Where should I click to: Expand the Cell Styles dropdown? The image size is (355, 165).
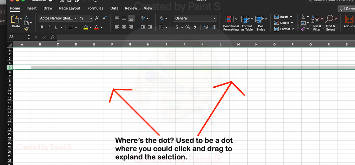point(266,19)
